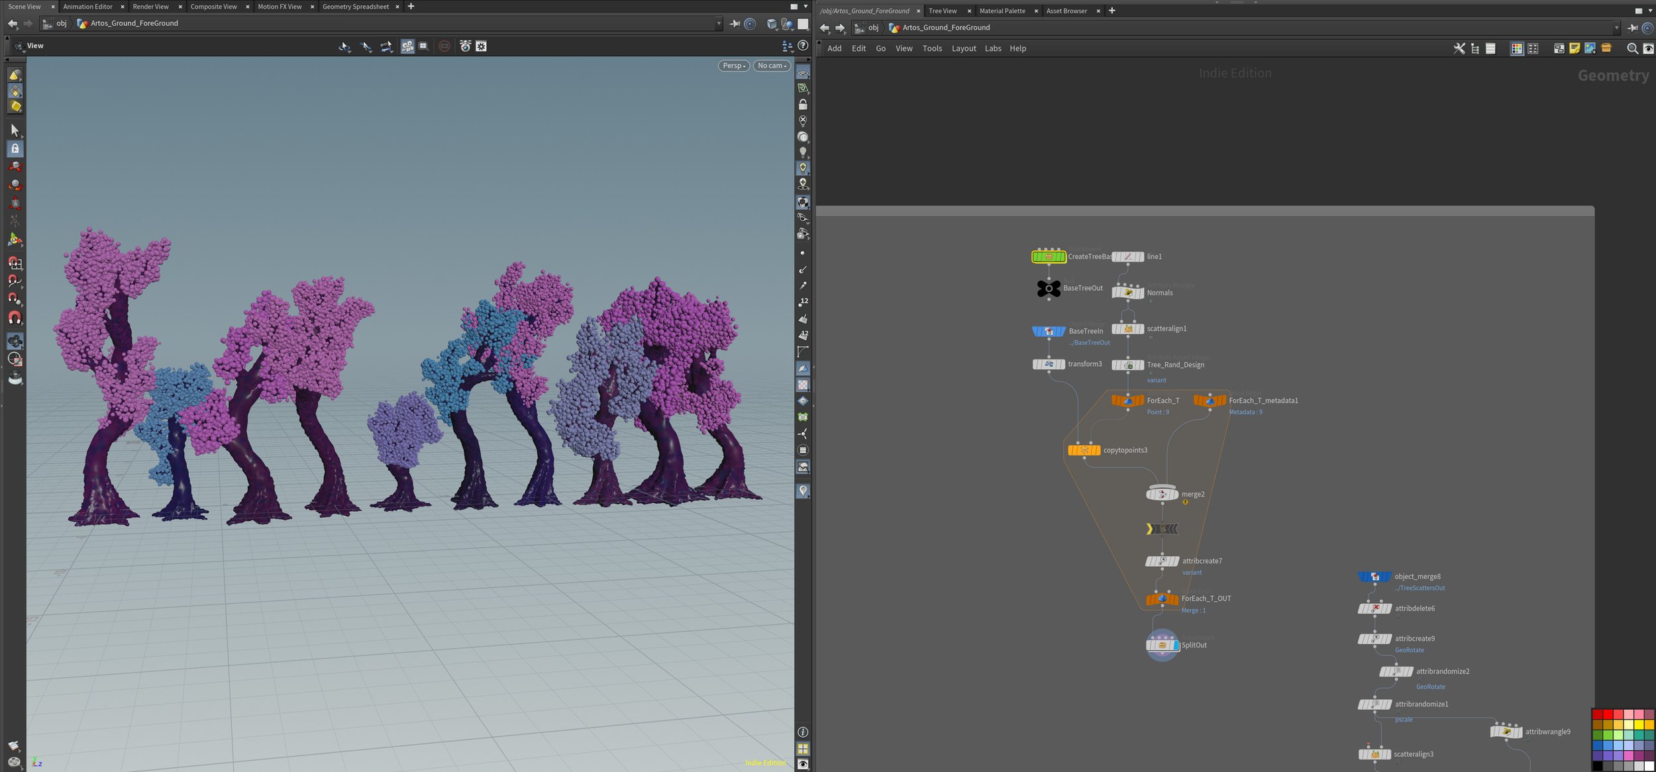Show tree list view icon in network toolbar
Viewport: 1656px width, 772px height.
coord(1475,48)
